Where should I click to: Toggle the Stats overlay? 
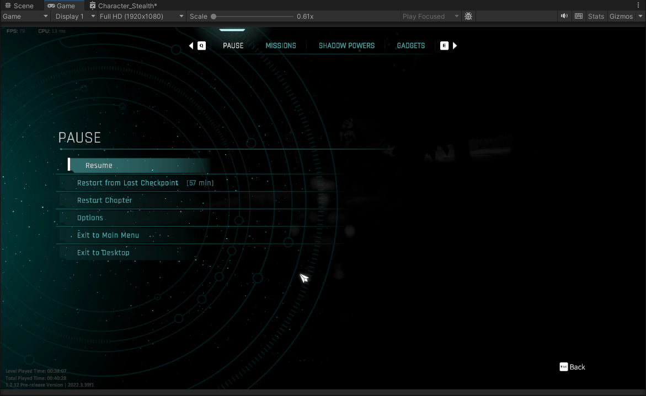pos(596,17)
